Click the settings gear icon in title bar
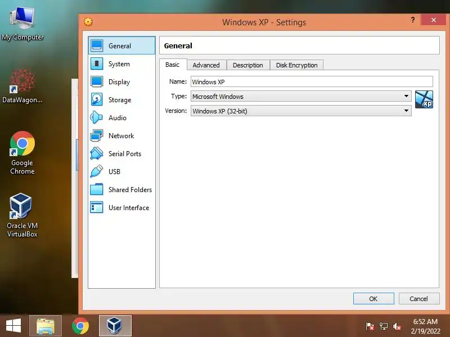The image size is (450, 337). (x=88, y=22)
